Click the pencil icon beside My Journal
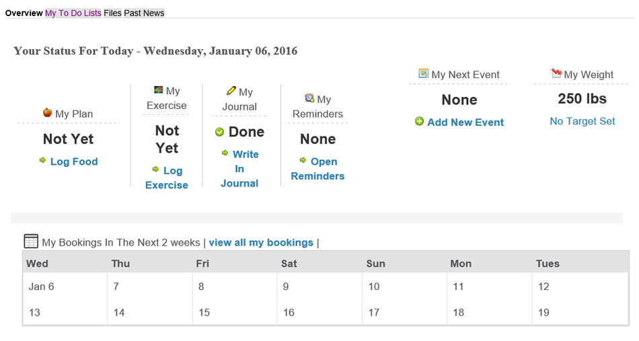The height and width of the screenshot is (341, 639). 231,90
